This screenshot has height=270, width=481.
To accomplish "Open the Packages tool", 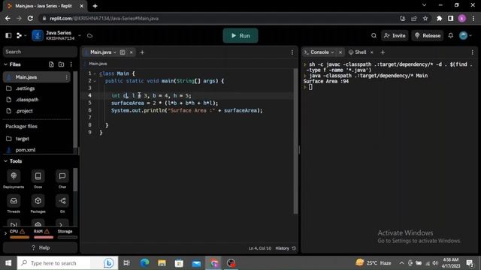I will coord(38,204).
